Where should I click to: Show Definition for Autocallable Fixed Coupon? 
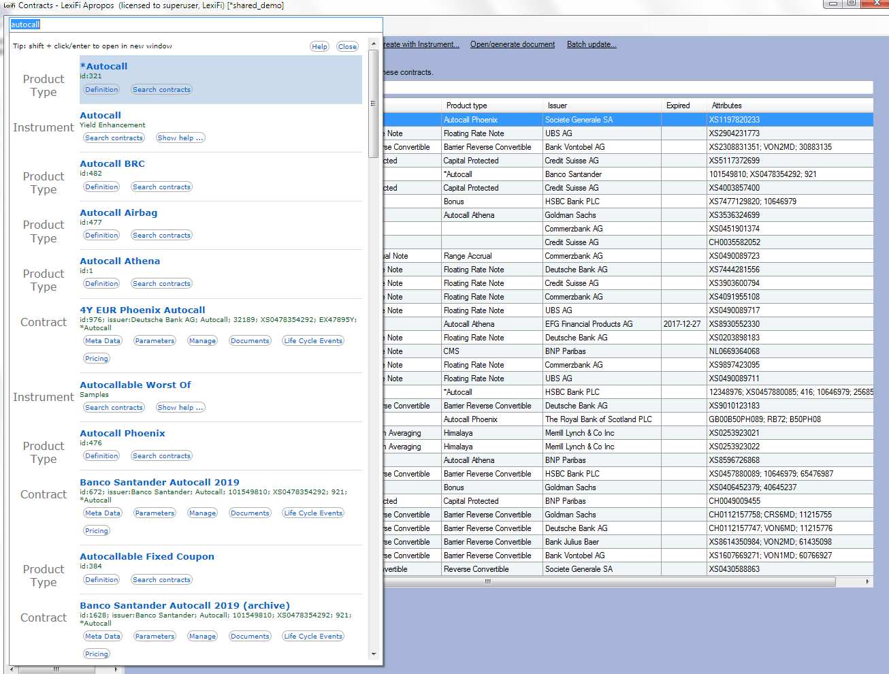click(101, 580)
